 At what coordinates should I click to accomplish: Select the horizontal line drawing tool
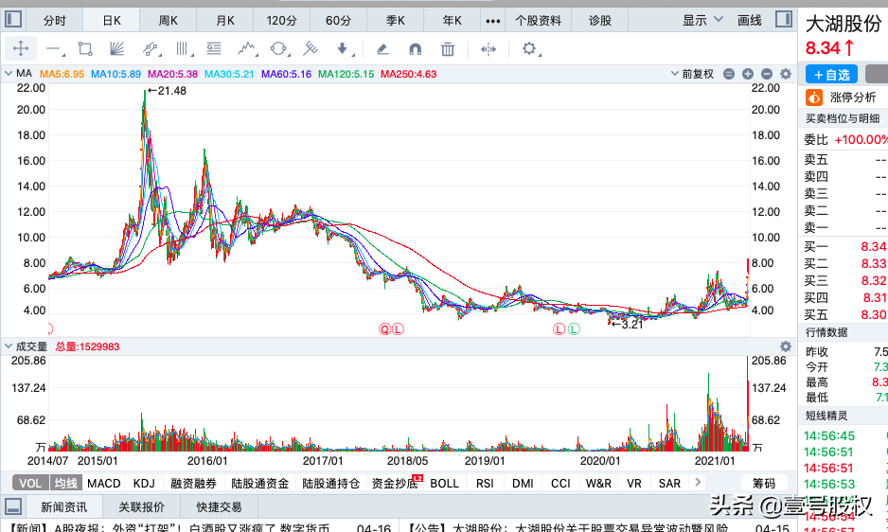pyautogui.click(x=54, y=49)
